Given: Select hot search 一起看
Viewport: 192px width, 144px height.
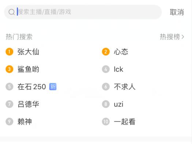Looking at the screenshot, I should point(125,121).
